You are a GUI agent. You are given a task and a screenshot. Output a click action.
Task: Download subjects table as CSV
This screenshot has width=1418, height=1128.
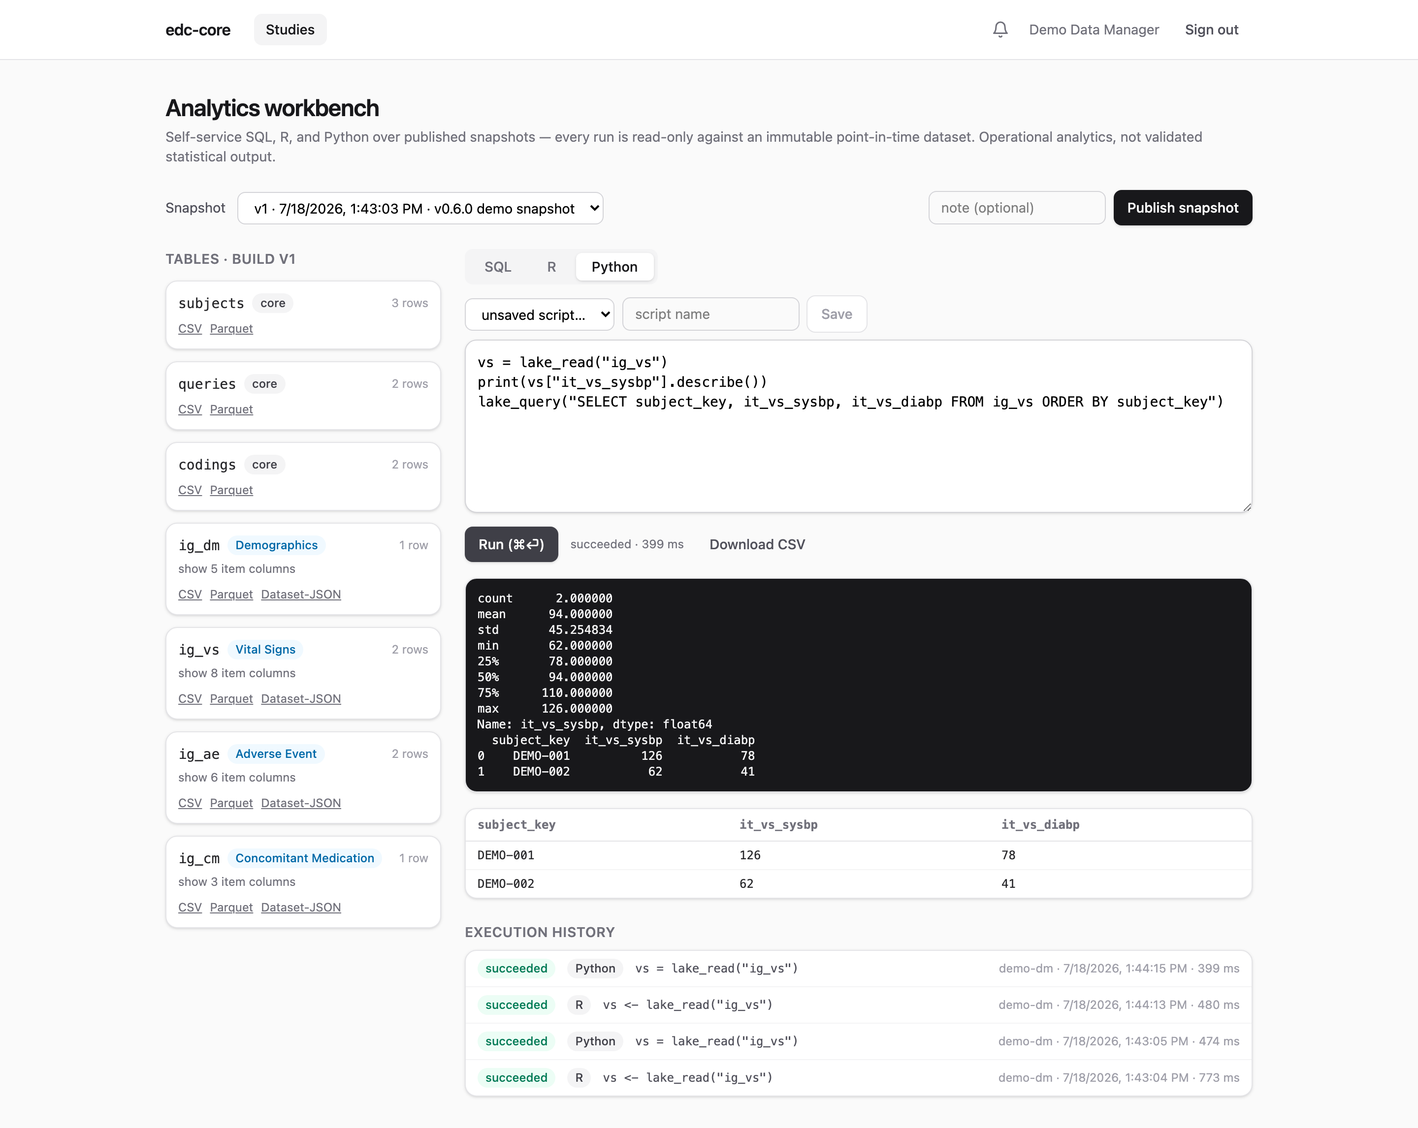pyautogui.click(x=190, y=329)
